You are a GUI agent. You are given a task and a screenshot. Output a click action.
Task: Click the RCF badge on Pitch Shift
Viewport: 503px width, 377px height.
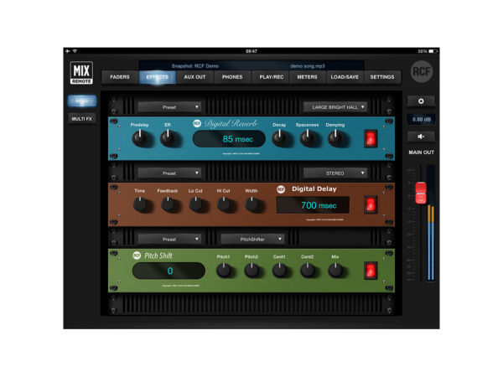[x=137, y=256]
